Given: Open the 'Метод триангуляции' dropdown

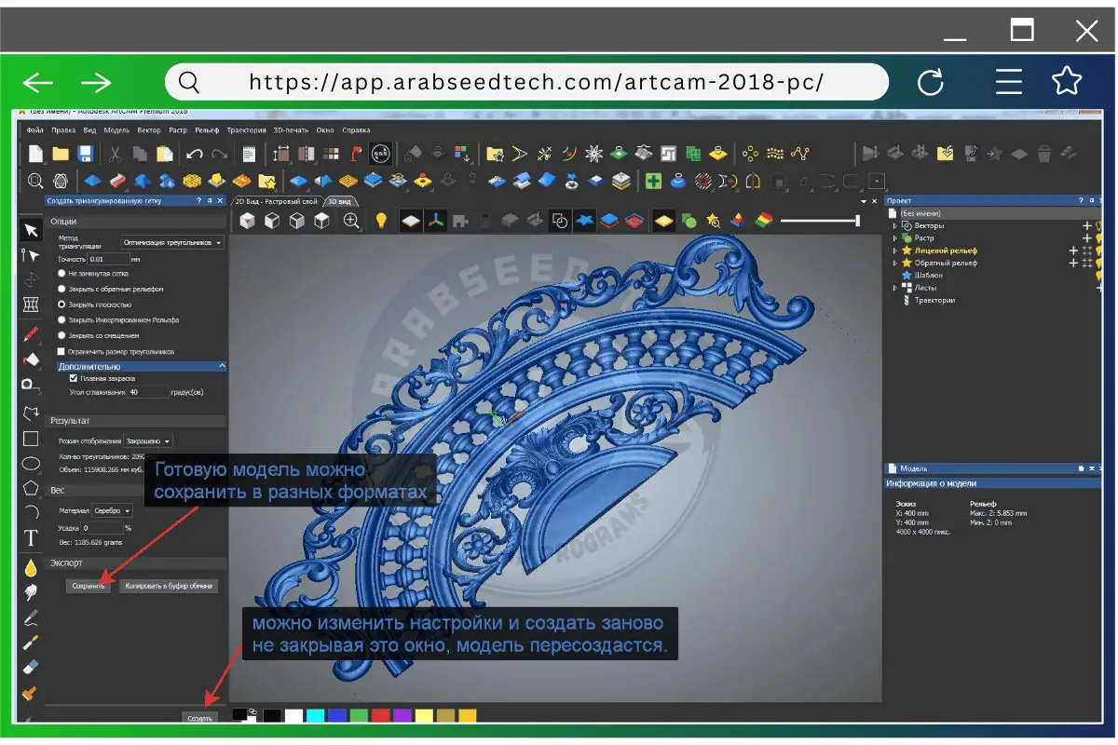Looking at the screenshot, I should [x=171, y=242].
